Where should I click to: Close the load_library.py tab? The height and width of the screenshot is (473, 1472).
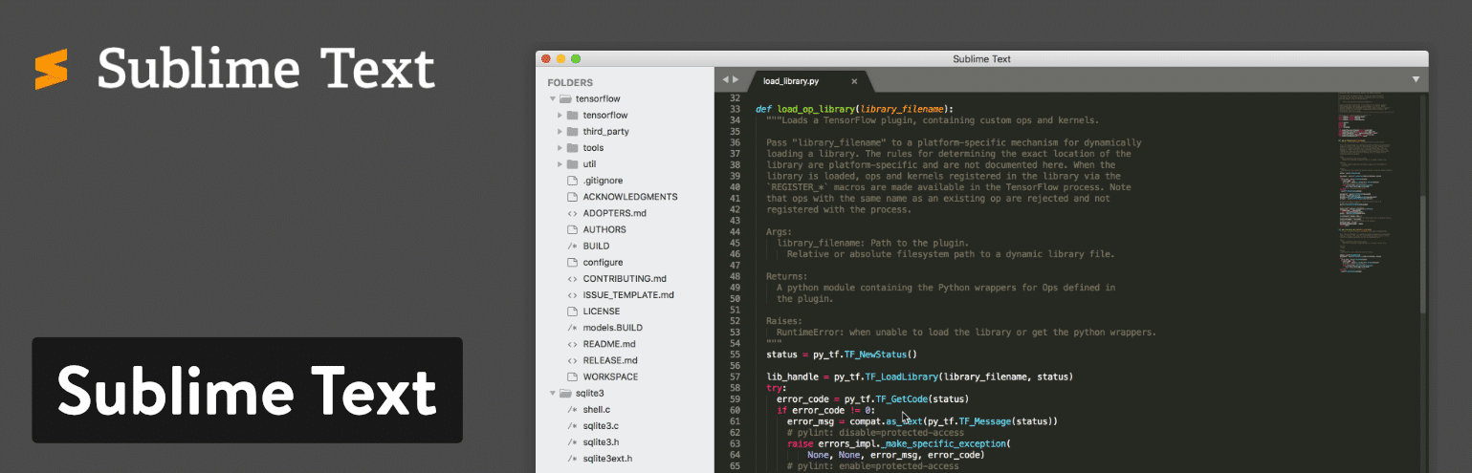854,81
